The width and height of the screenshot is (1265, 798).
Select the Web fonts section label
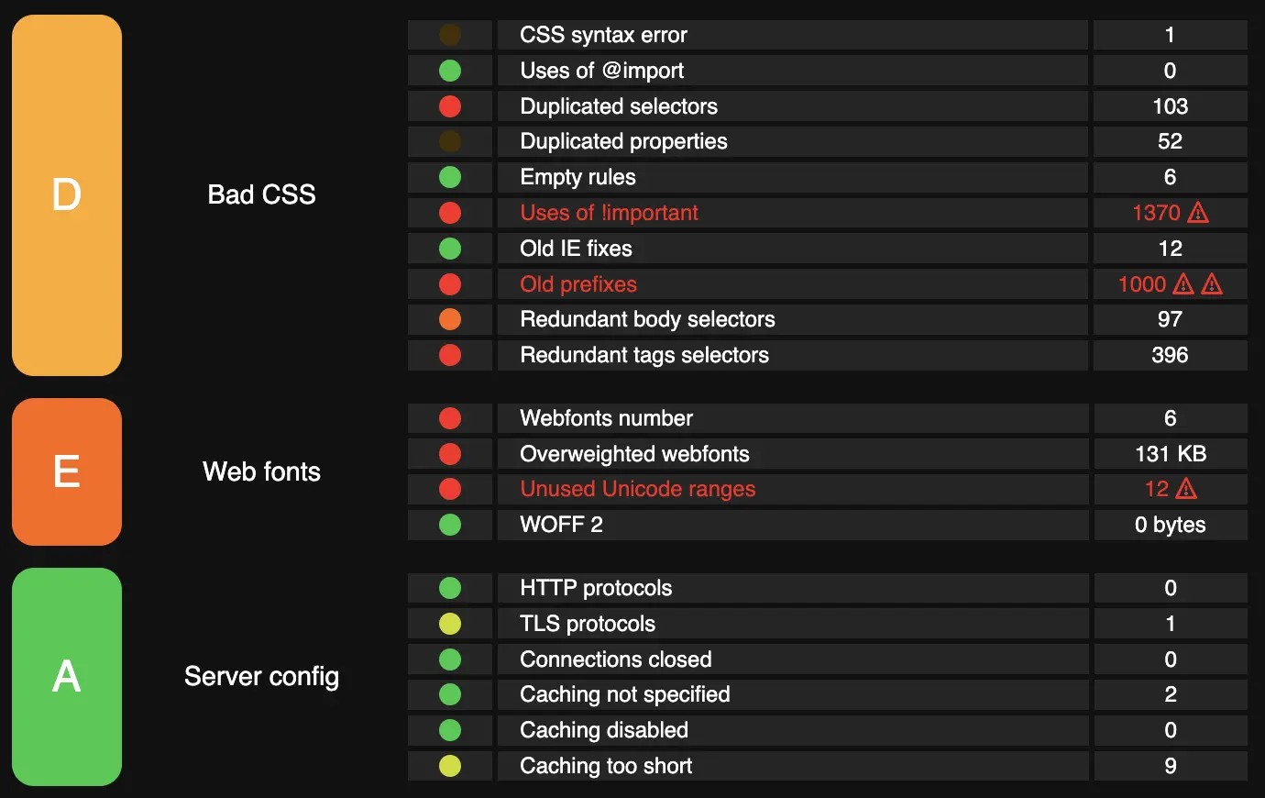point(261,472)
